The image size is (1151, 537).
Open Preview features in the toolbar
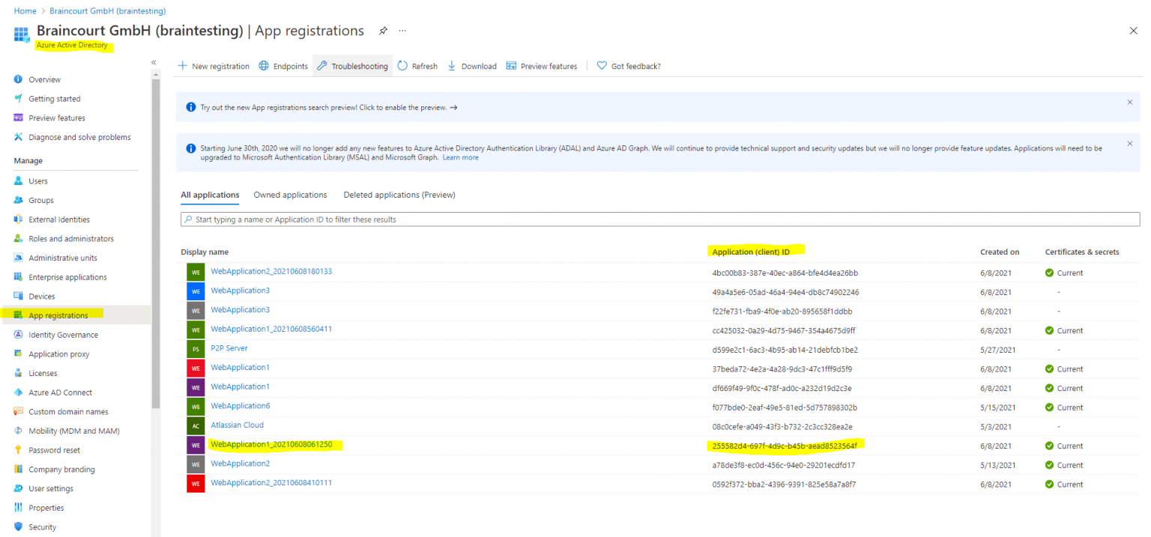coord(542,66)
